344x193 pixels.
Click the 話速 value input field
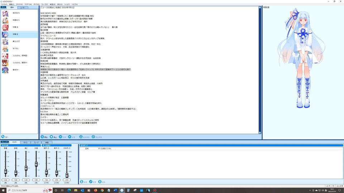pos(16,180)
